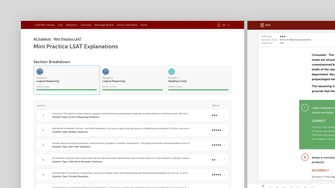Screen dimensions: 335x188
Task: Expand the chevron on question 4 row
Action: click(224, 160)
